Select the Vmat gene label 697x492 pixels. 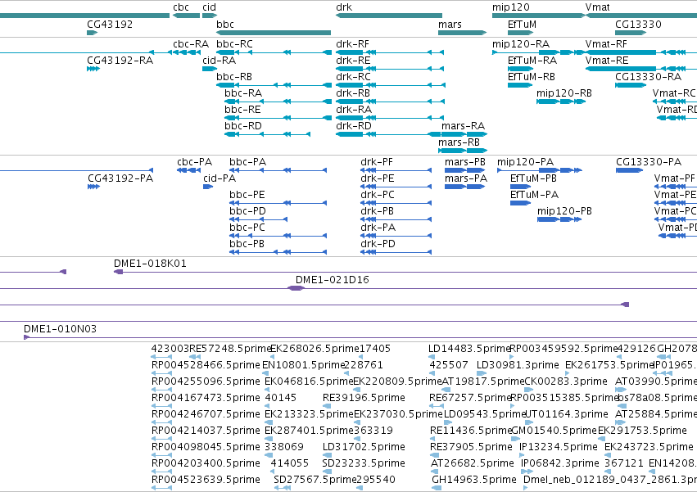597,7
